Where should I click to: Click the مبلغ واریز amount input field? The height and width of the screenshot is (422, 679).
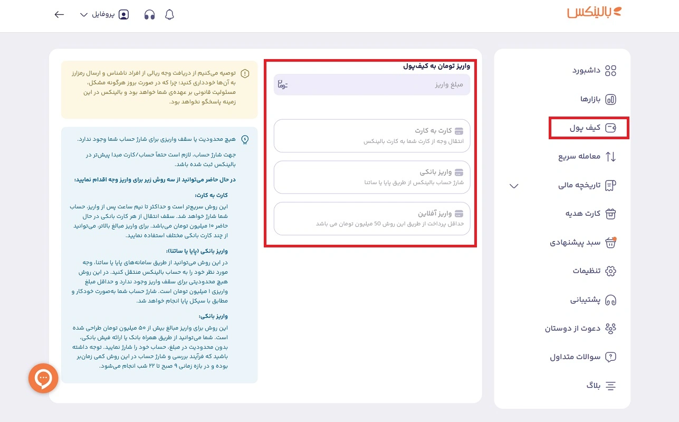tap(371, 84)
